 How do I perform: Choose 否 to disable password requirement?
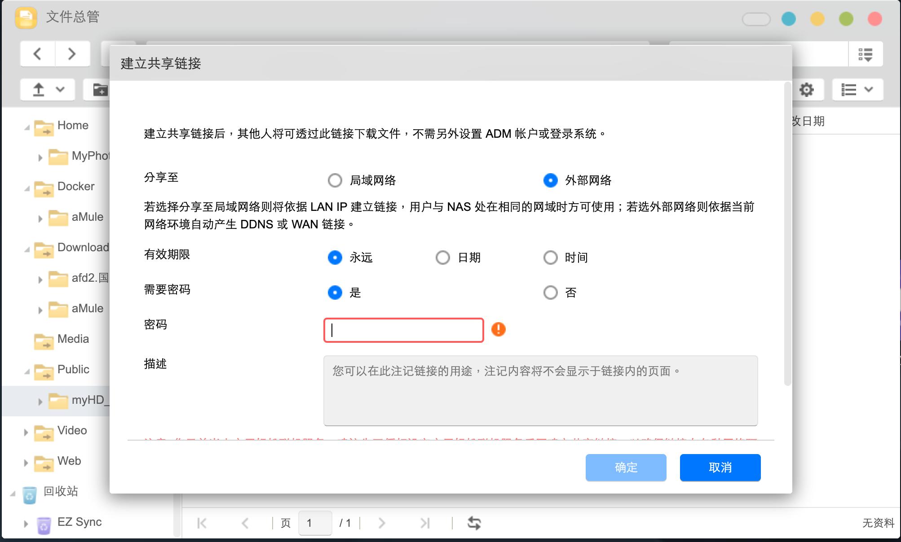(x=550, y=293)
